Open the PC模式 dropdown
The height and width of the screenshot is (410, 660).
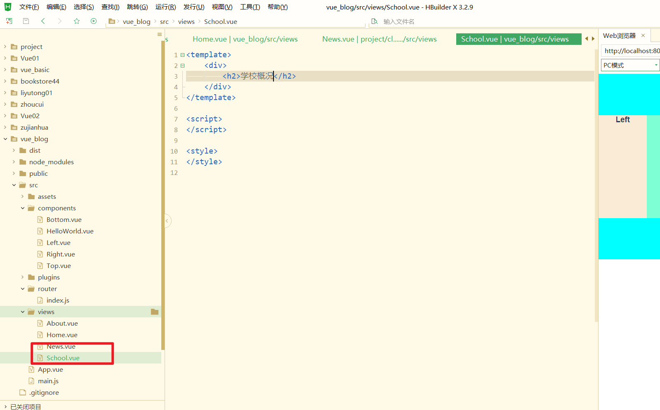coord(630,65)
